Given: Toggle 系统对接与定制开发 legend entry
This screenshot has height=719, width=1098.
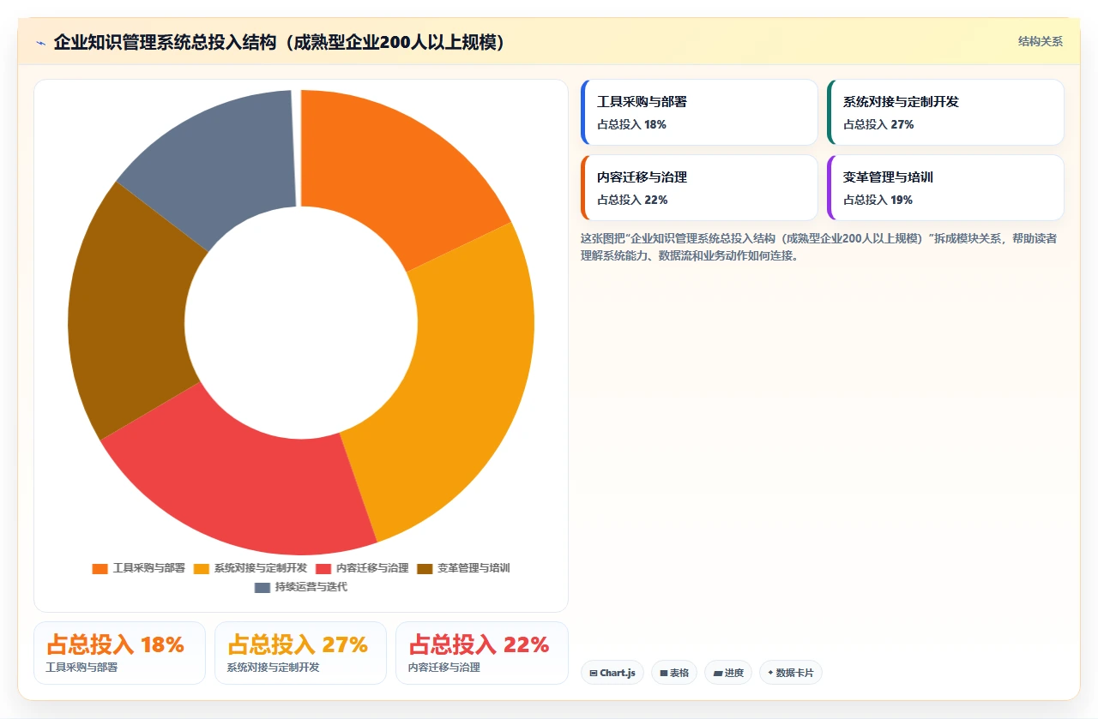Looking at the screenshot, I should click(250, 568).
